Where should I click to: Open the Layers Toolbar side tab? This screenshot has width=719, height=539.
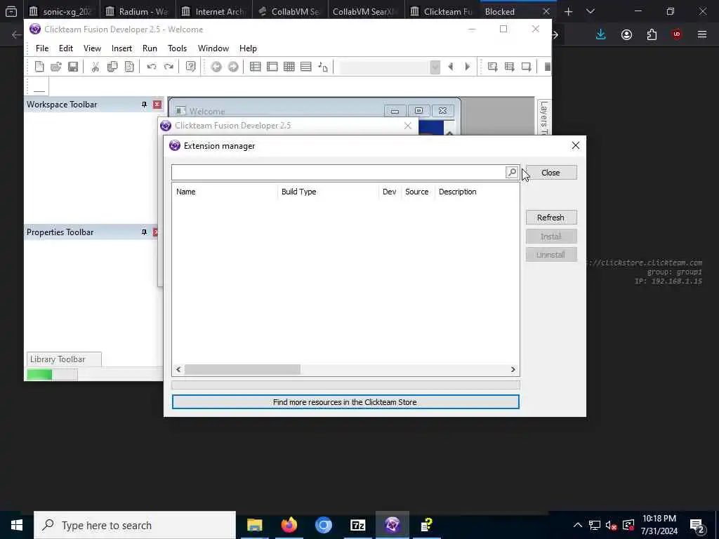[544, 117]
